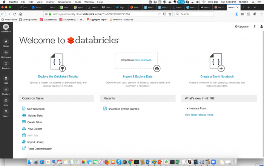Image resolution: width=264 pixels, height=166 pixels.
Task: Click the Home icon in sidebar
Action: tap(6, 42)
